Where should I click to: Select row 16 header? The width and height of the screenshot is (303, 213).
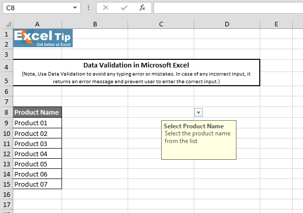tap(7, 194)
